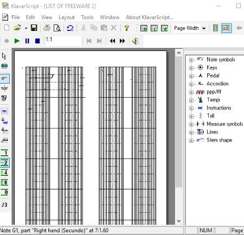Click About KlavarScript... in menu bar

(x=150, y=17)
